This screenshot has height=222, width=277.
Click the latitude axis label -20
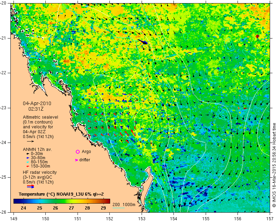[x=3, y=3]
